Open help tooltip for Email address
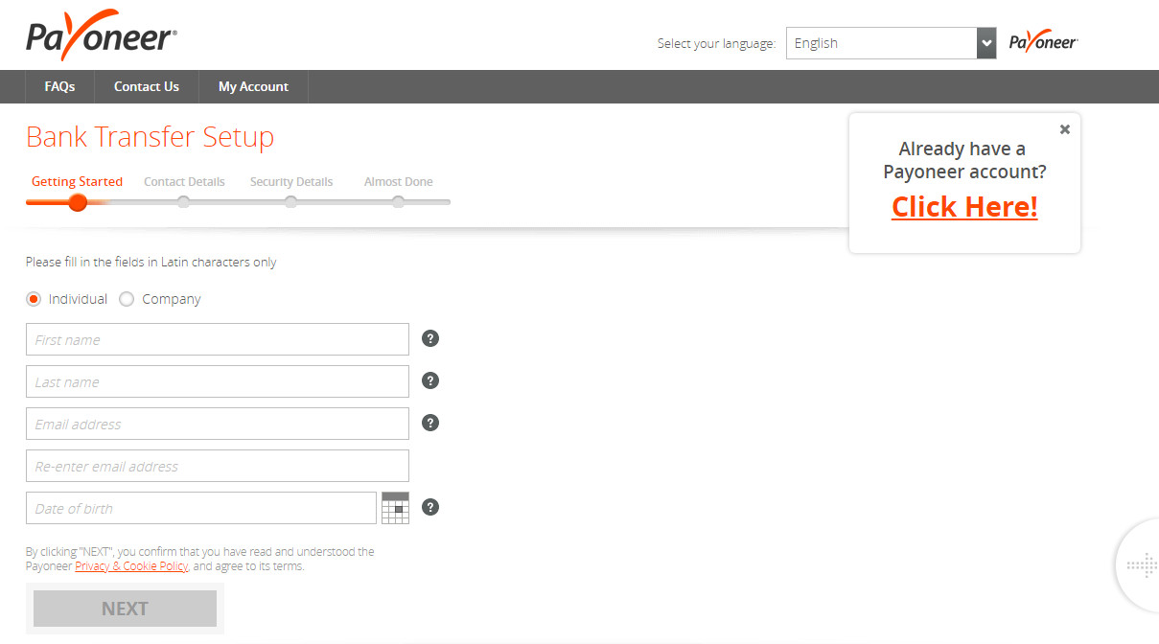This screenshot has width=1159, height=644. [430, 423]
